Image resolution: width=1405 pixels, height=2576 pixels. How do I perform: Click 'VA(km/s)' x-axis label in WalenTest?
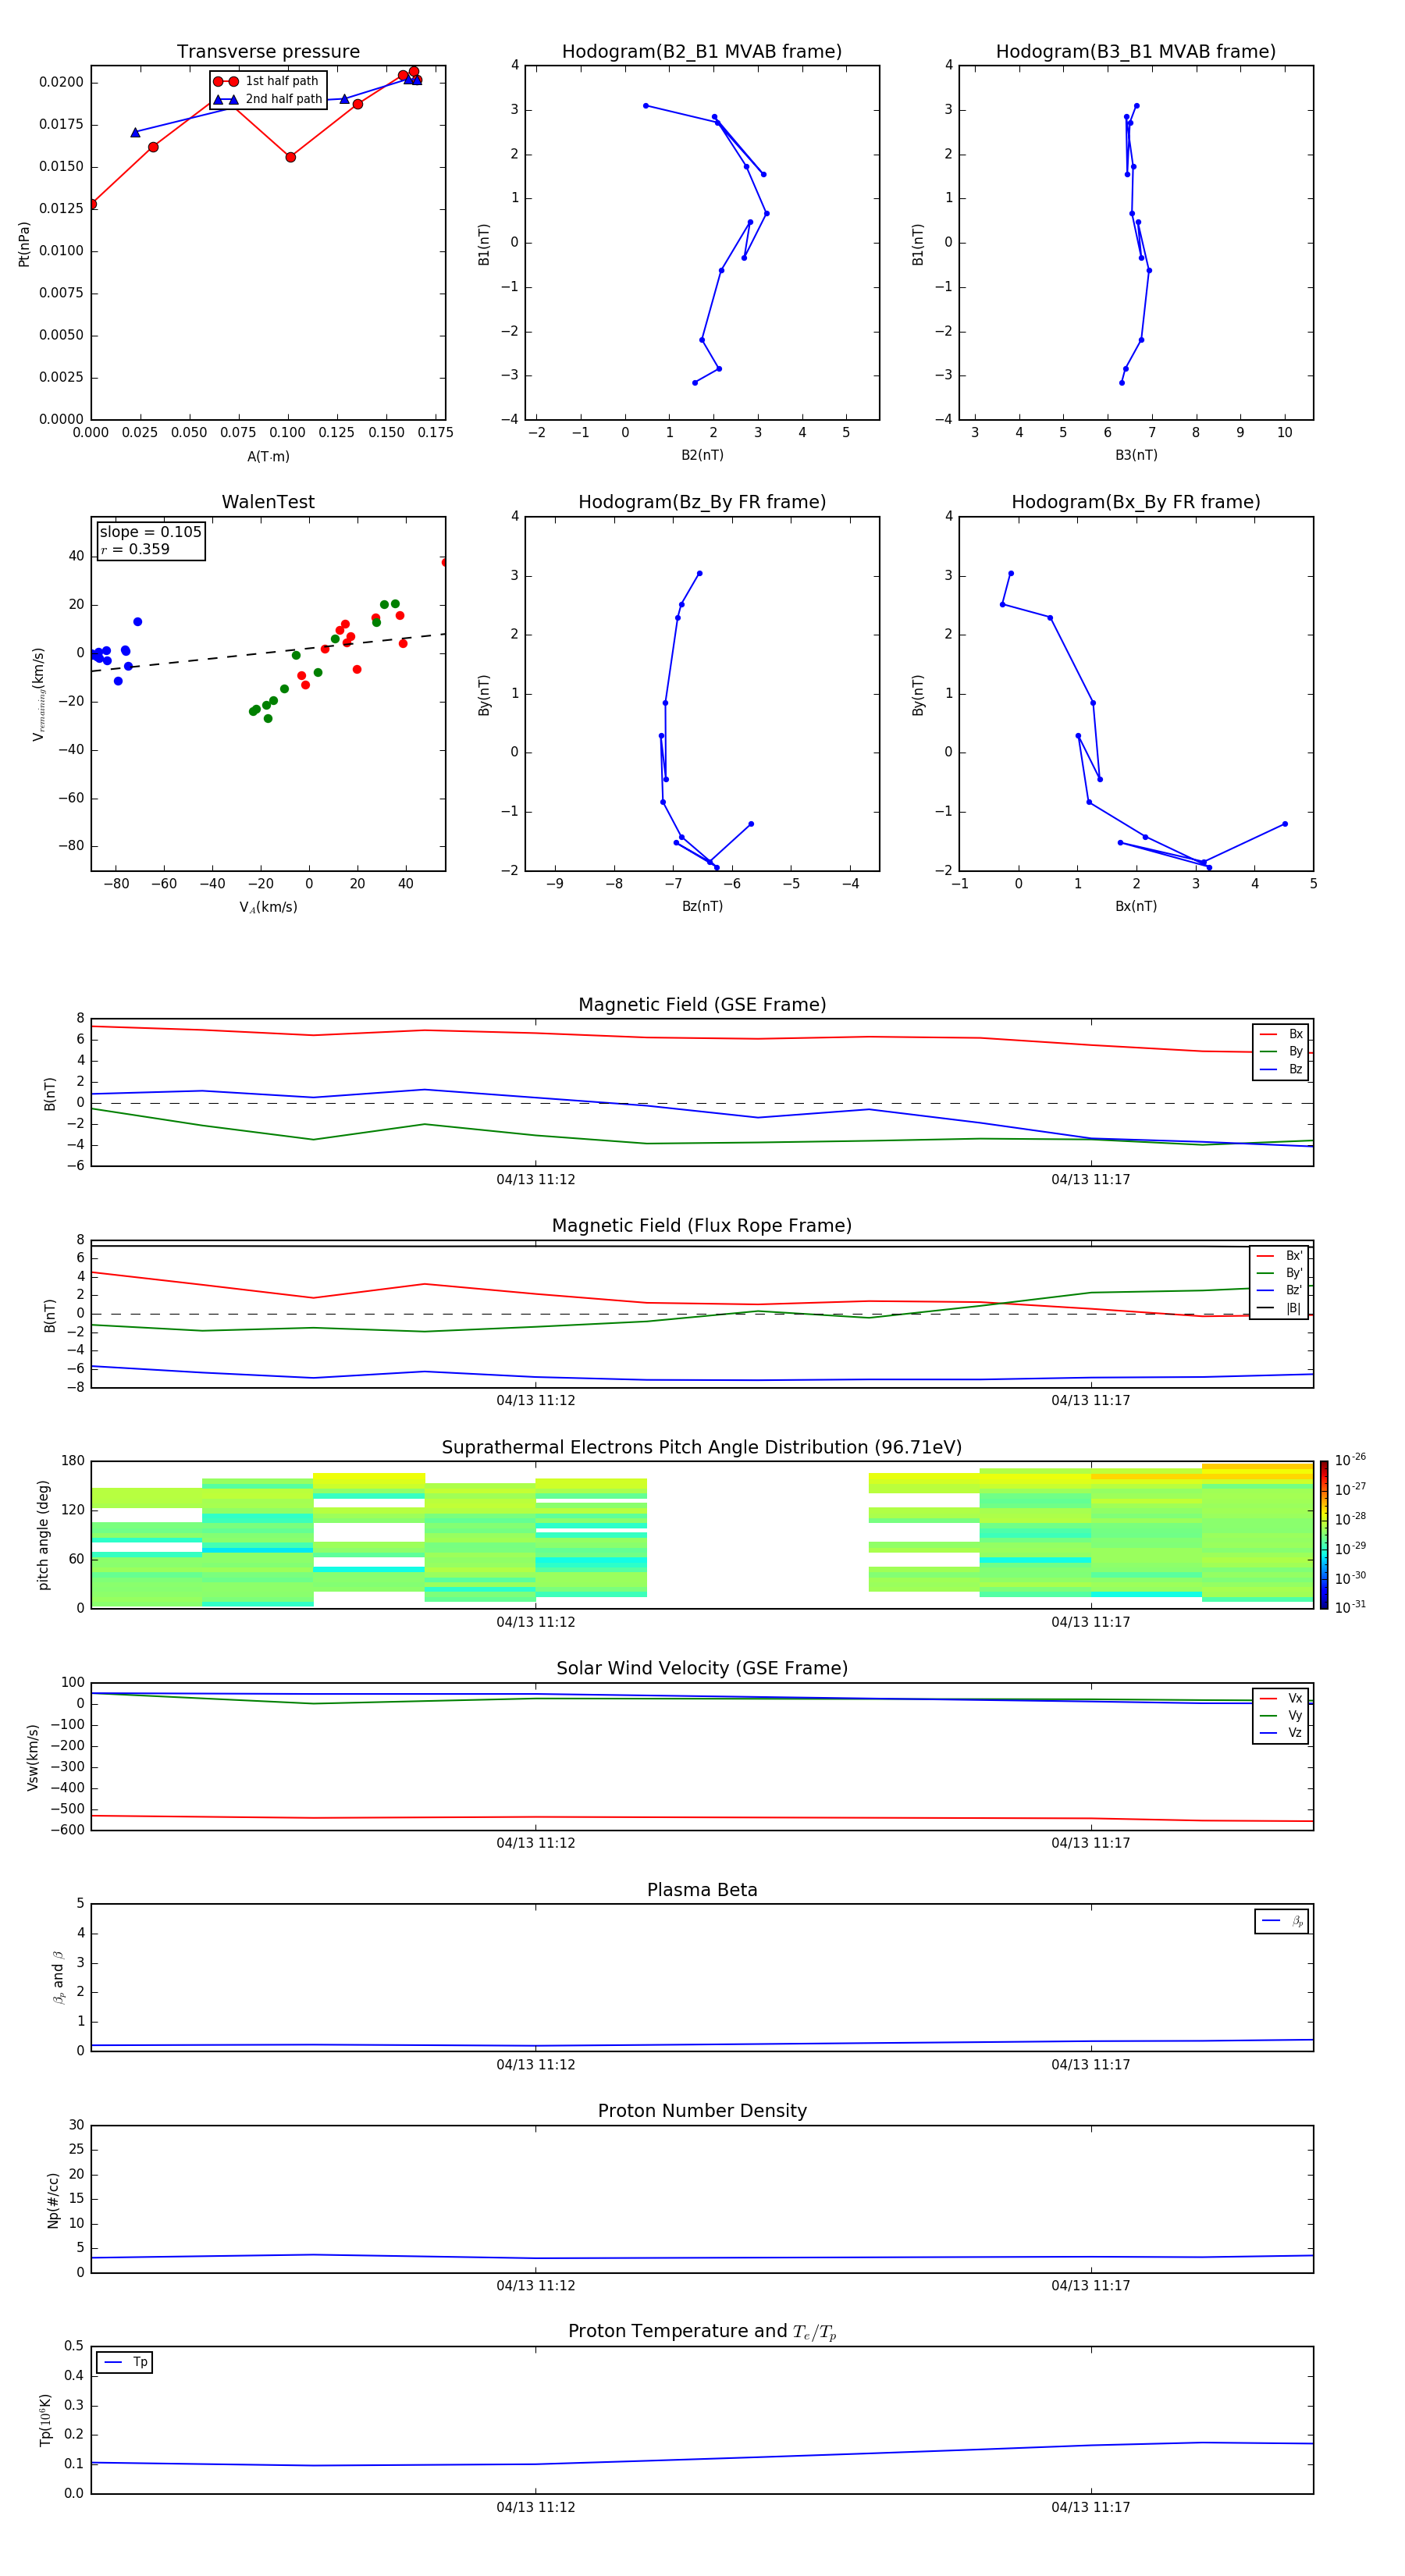(268, 908)
